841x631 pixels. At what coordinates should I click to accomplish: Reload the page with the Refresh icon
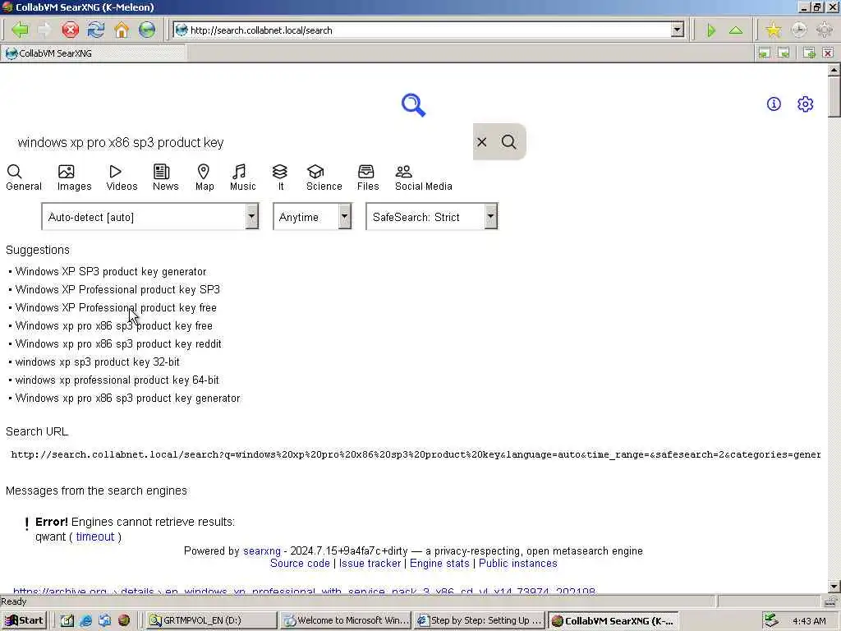tap(95, 30)
